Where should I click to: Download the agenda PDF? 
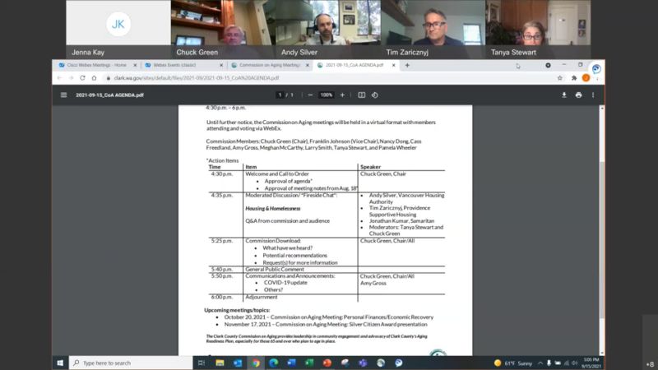coord(564,95)
